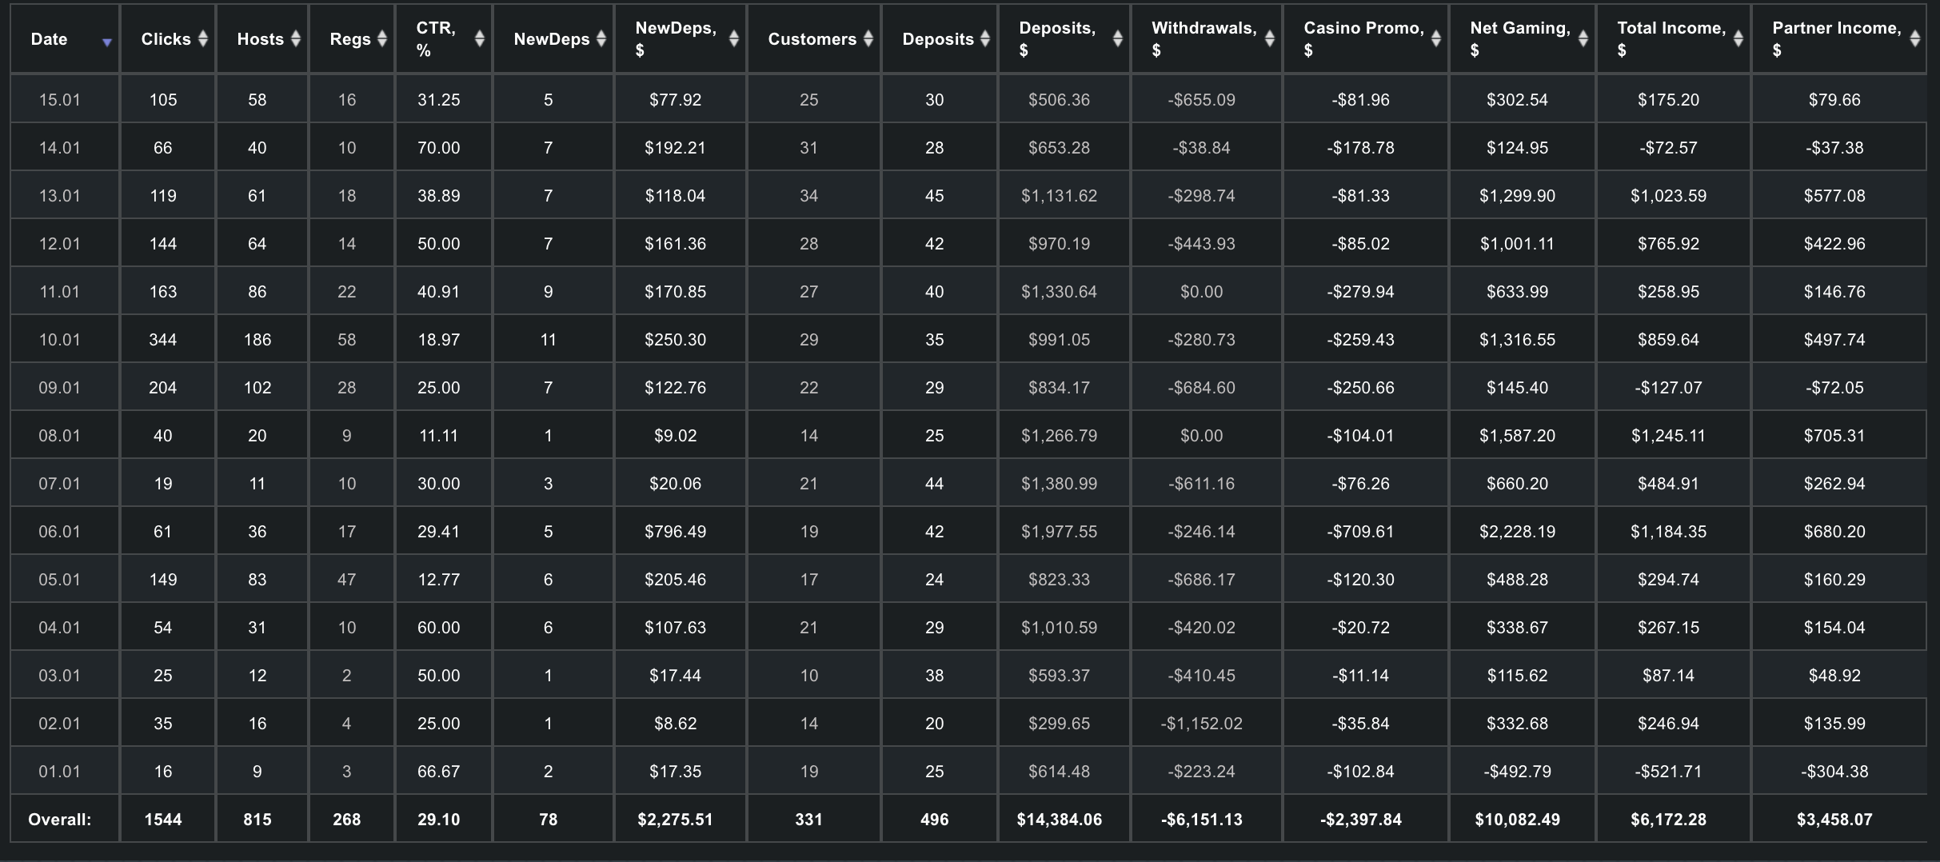Select the 15.01 date cell

tap(60, 100)
